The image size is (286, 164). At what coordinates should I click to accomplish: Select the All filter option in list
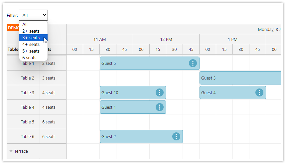point(25,24)
